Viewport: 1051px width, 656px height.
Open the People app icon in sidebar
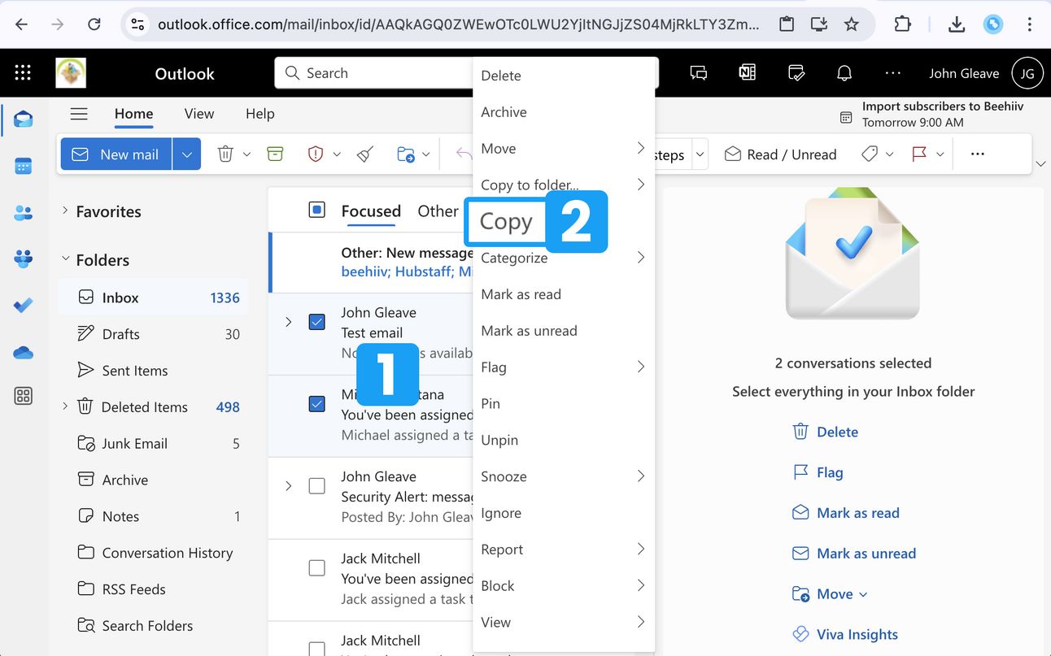(24, 213)
